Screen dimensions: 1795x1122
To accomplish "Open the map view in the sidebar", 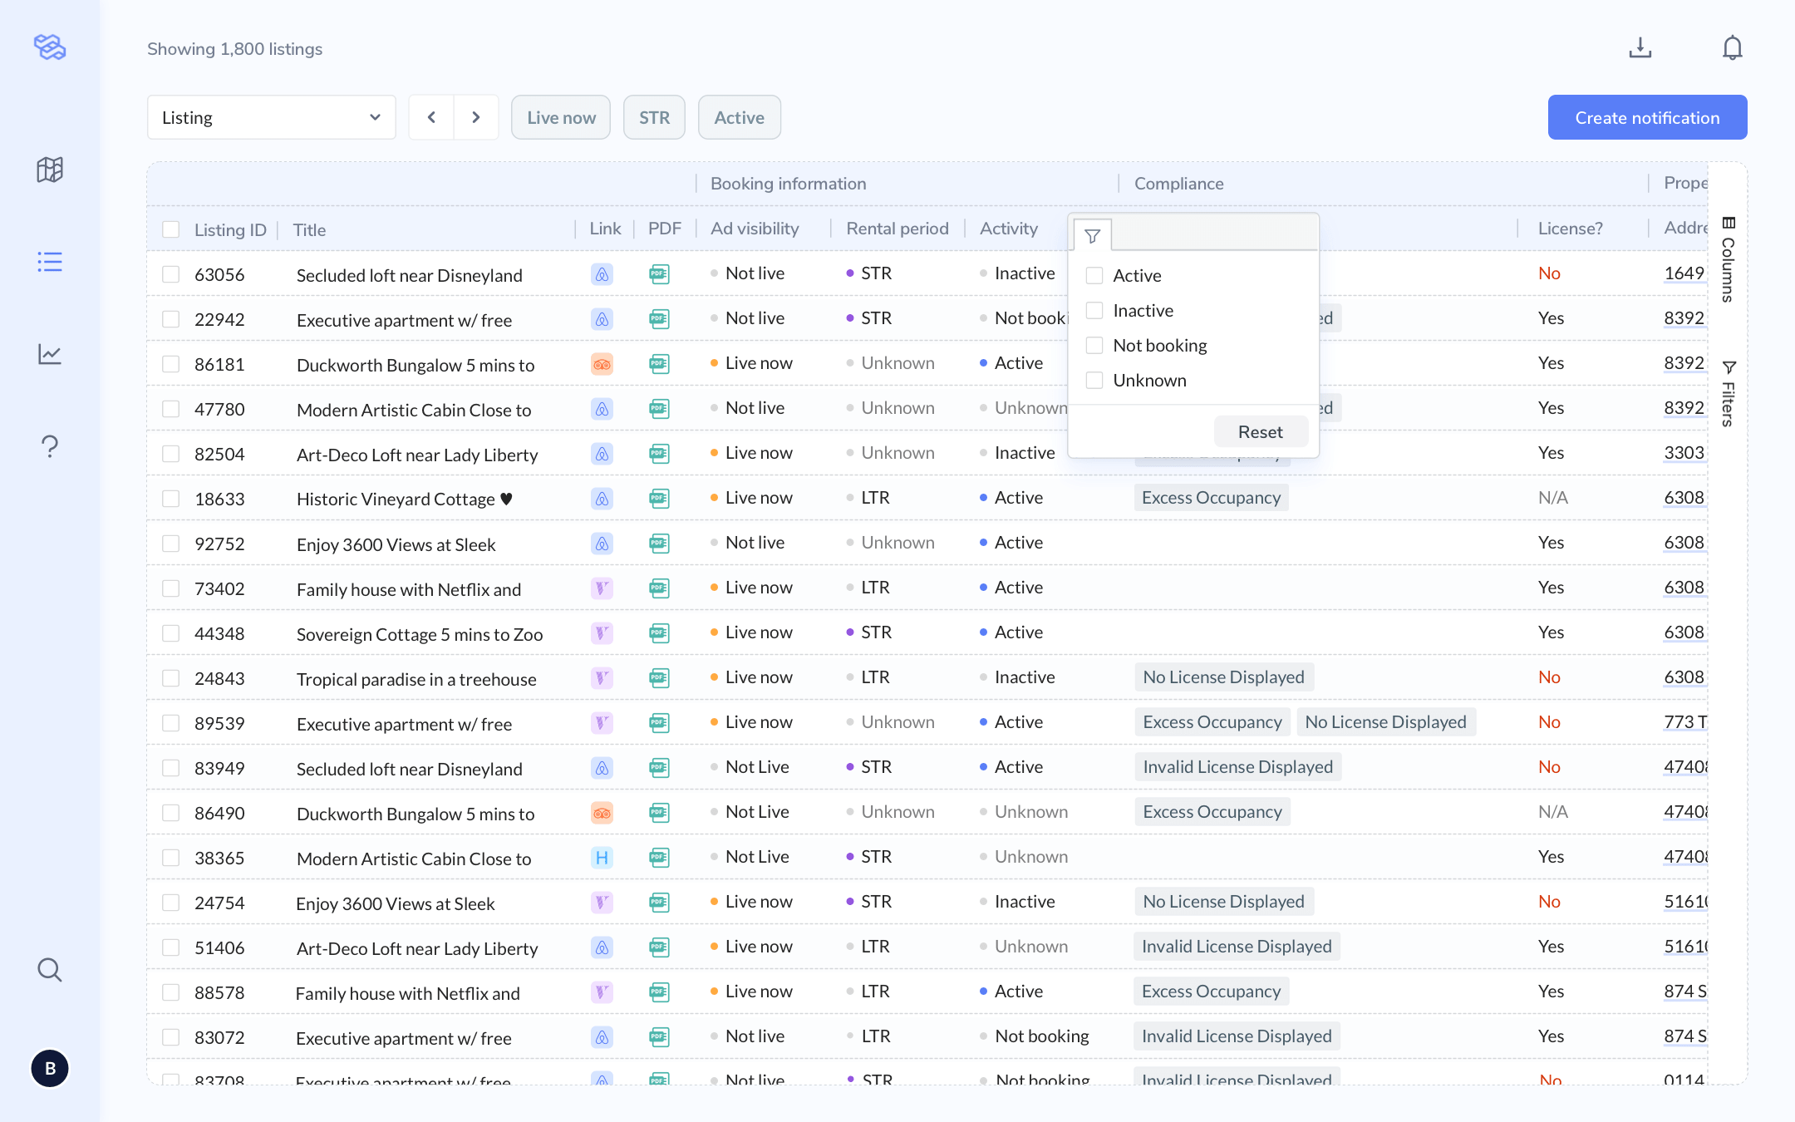I will pos(50,170).
